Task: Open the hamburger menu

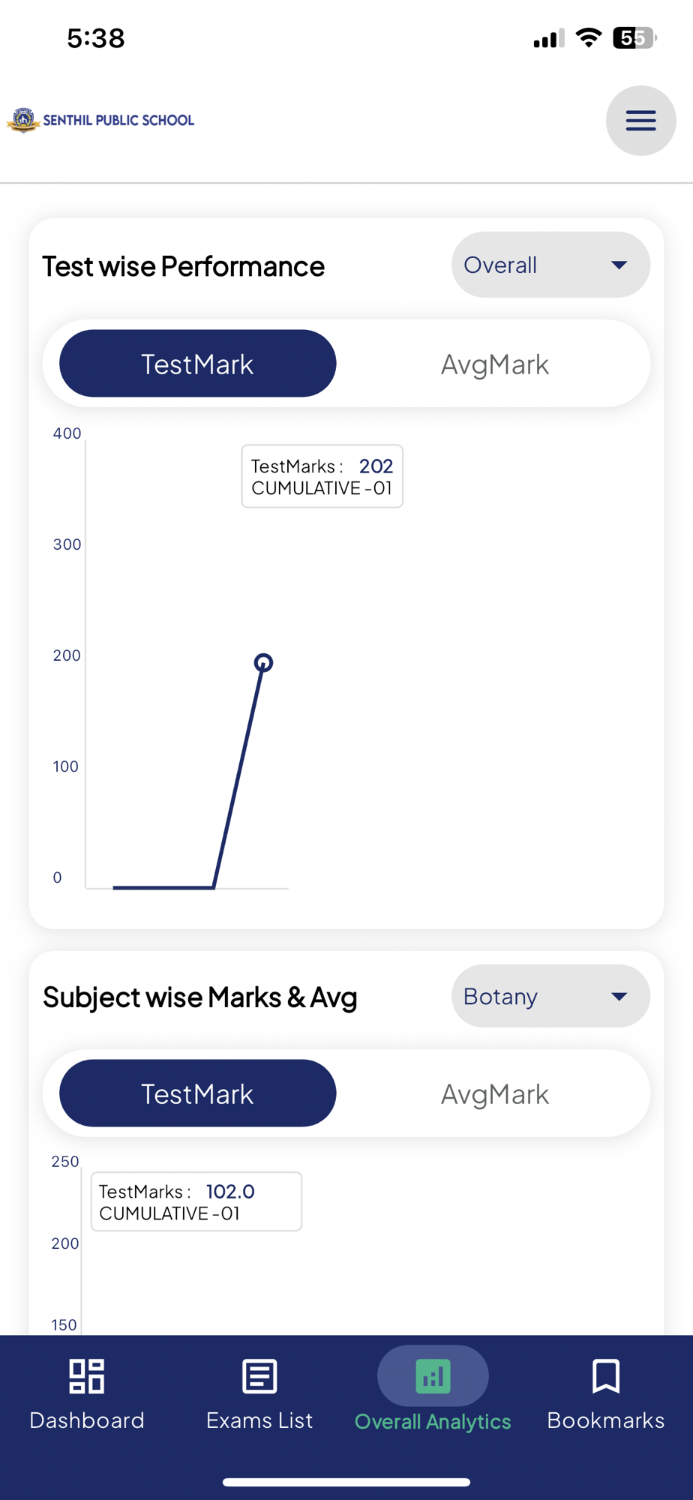Action: click(x=640, y=121)
